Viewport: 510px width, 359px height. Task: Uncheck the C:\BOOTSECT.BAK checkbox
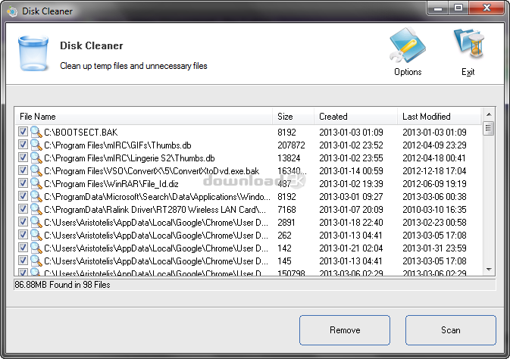(23, 132)
